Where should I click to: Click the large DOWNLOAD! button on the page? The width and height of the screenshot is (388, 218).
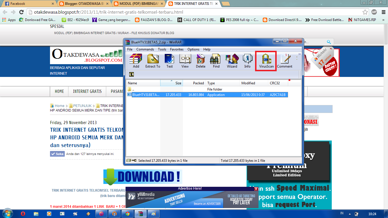pyautogui.click(x=143, y=177)
